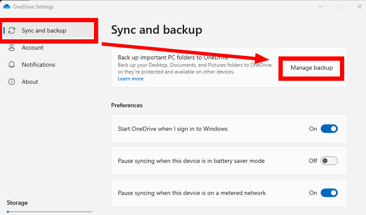Click the About info icon
This screenshot has height=215, width=366.
(12, 82)
